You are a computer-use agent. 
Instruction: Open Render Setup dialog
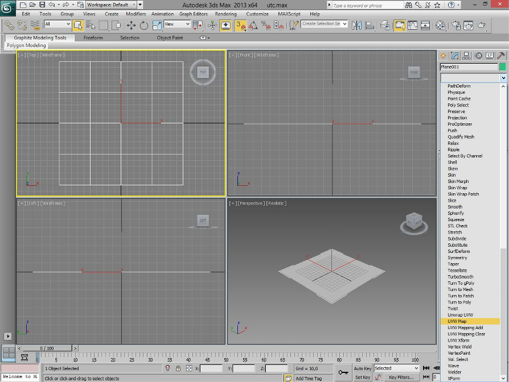tap(456, 25)
